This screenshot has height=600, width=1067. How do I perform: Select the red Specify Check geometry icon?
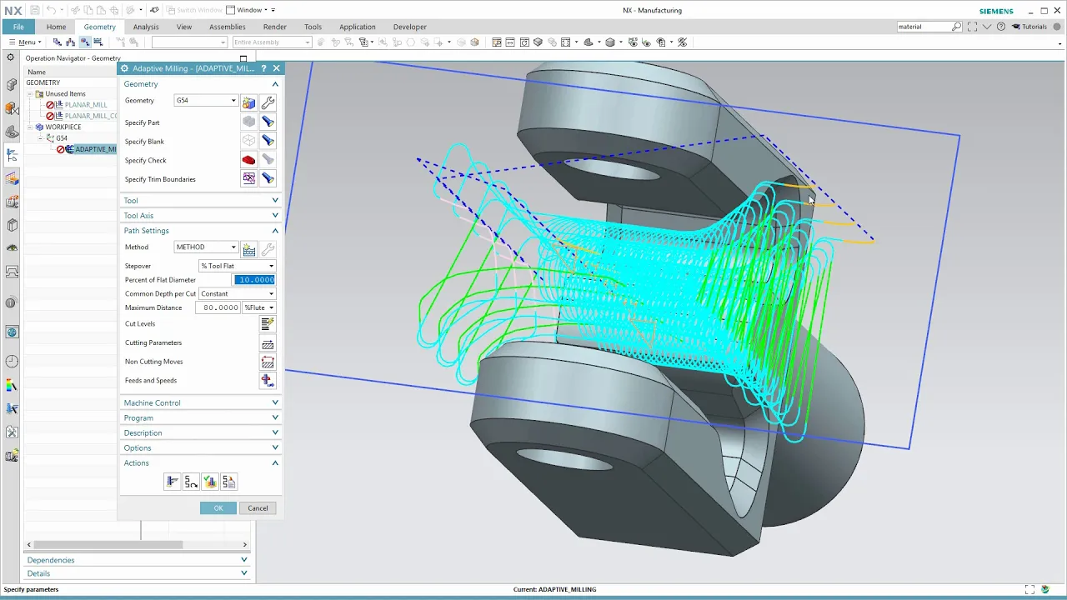(x=248, y=160)
